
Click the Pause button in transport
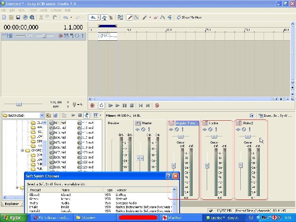point(125,105)
